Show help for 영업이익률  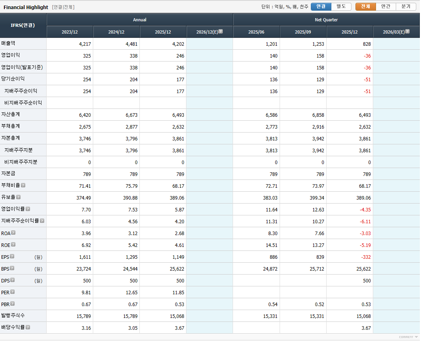tap(28, 209)
